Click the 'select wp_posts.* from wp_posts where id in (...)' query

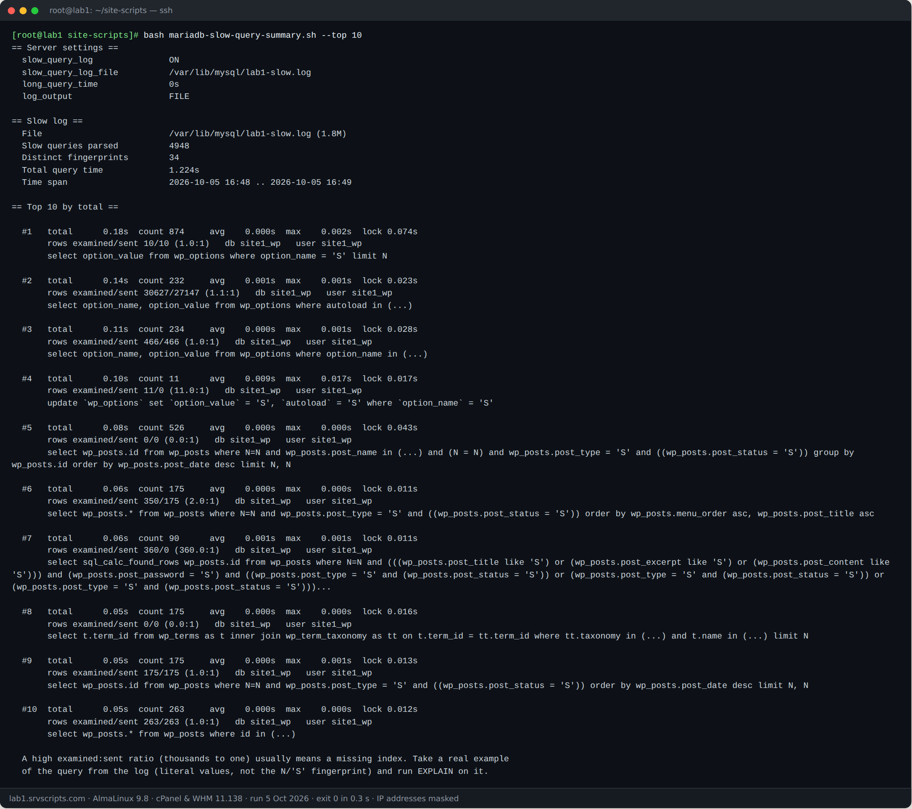pos(171,734)
